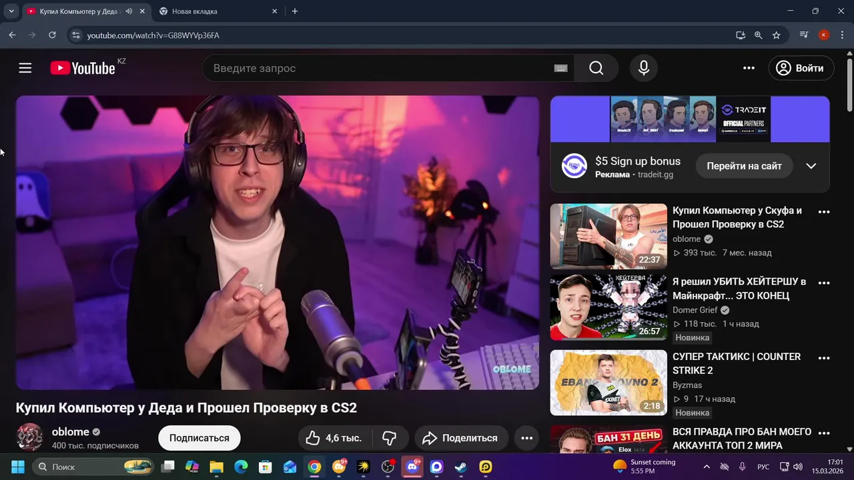The height and width of the screenshot is (480, 854).
Task: Click tradeit.gg advertiser logo icon
Action: tap(574, 165)
